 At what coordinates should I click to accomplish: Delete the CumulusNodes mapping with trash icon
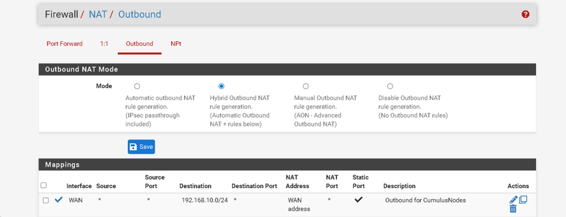pos(513,209)
